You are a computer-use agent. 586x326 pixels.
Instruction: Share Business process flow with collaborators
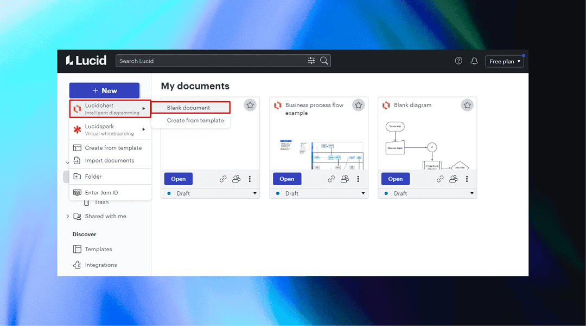click(x=345, y=179)
